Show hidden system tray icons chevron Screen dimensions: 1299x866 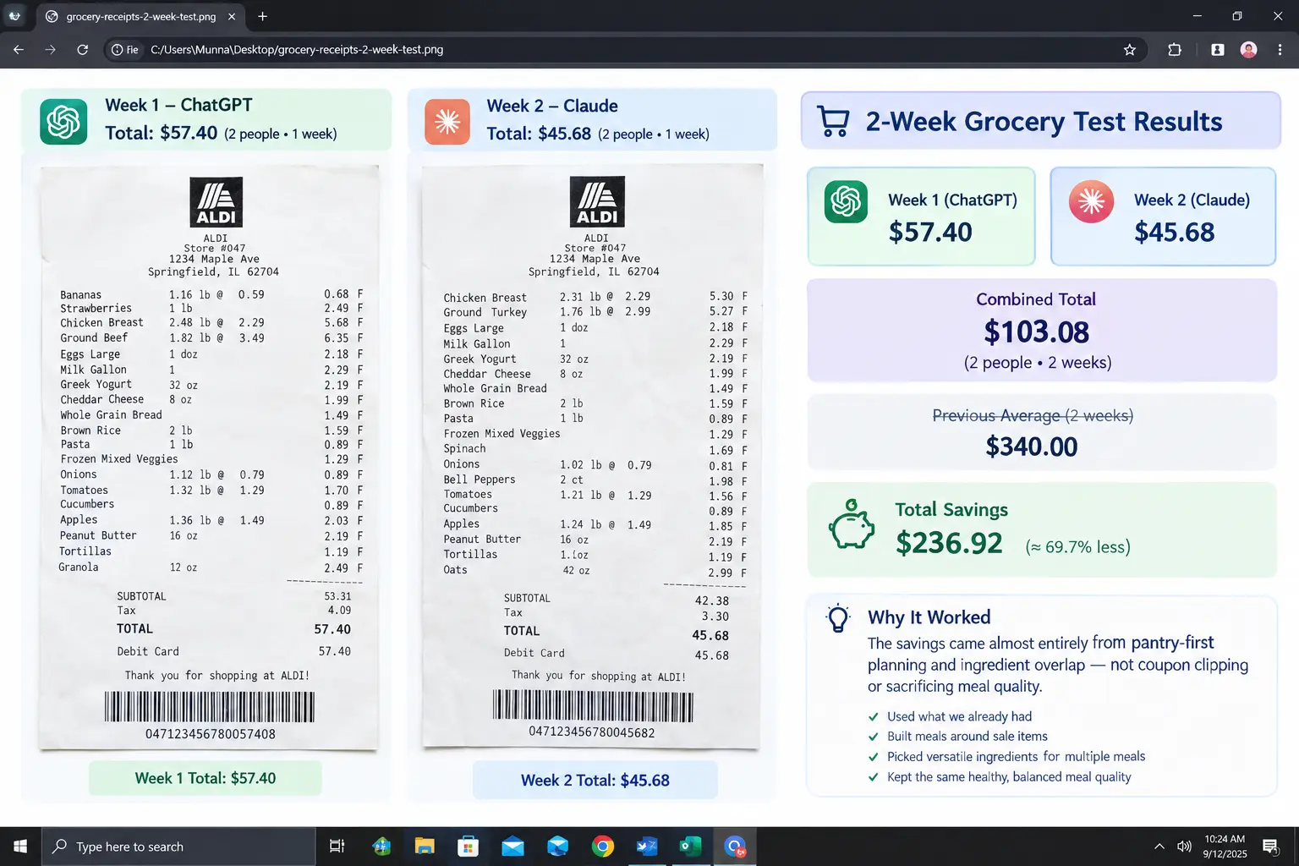(1159, 847)
